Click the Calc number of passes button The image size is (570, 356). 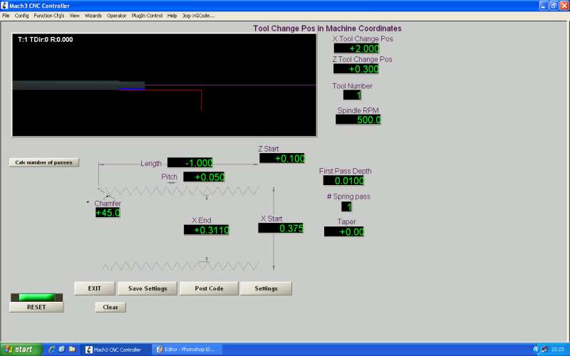[44, 162]
